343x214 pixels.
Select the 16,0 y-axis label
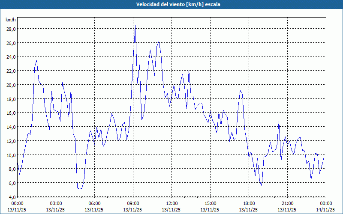[11, 113]
